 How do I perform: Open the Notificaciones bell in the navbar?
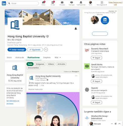tap(81, 2)
